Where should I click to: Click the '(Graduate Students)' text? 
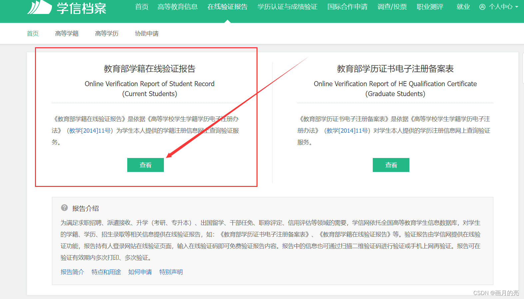tap(395, 94)
